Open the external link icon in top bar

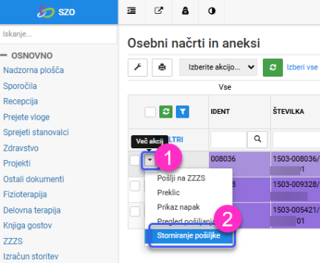pos(159,11)
